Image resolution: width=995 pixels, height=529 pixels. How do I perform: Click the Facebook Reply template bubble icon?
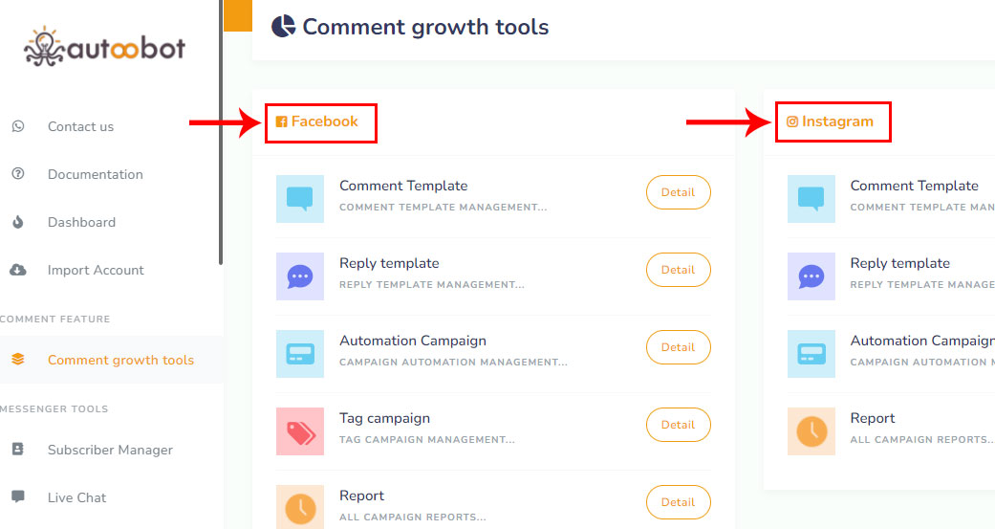tap(300, 276)
